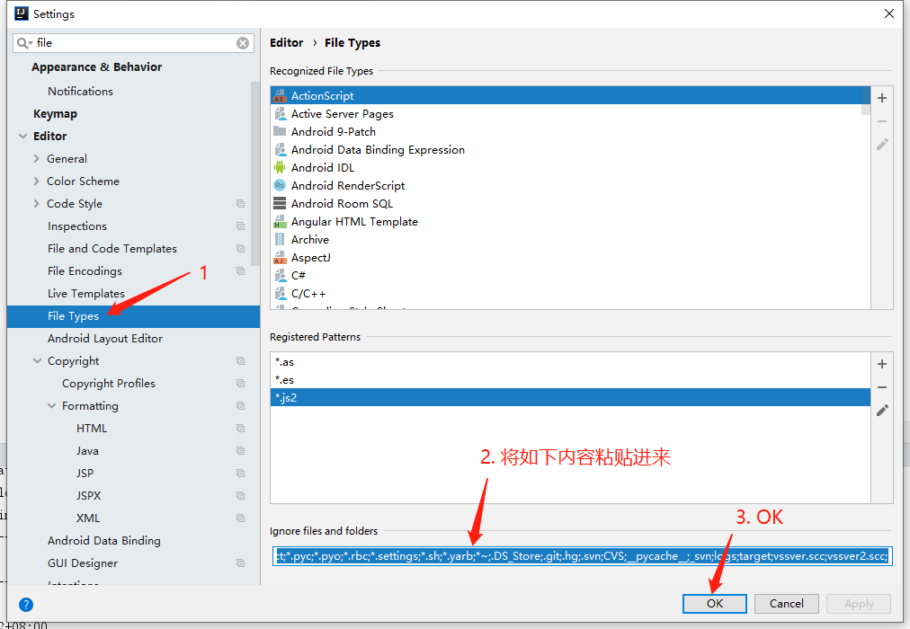Click the IntelliJ logo in title bar
The height and width of the screenshot is (629, 910).
[21, 13]
